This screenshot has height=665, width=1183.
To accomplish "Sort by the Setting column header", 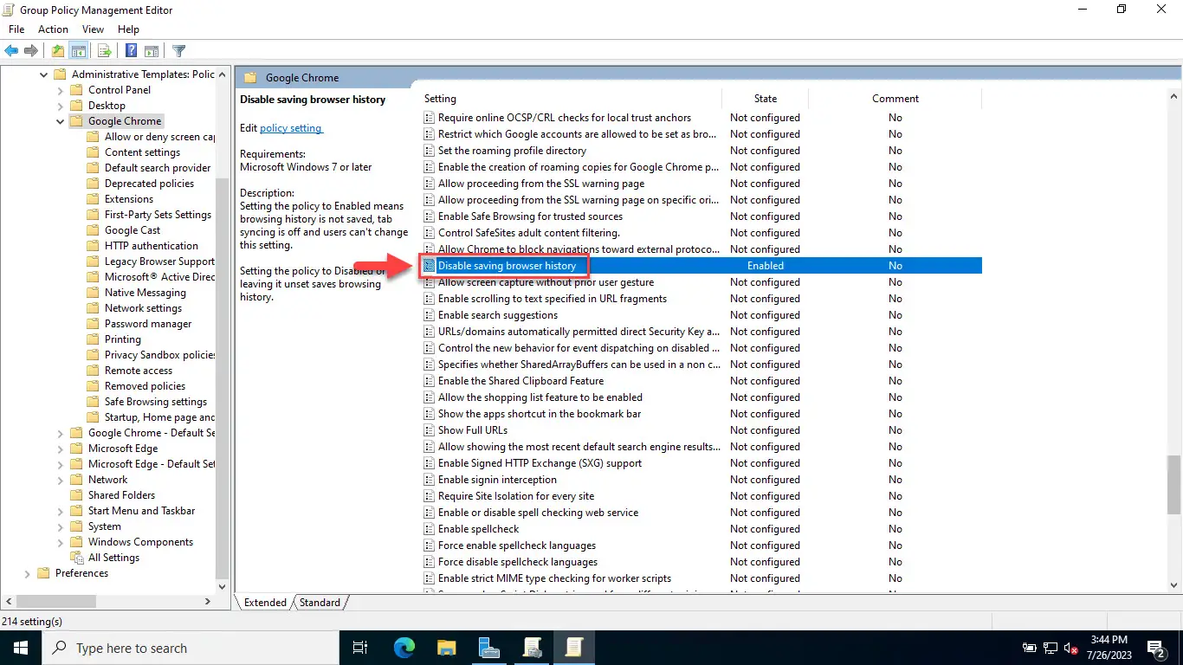I will [571, 99].
